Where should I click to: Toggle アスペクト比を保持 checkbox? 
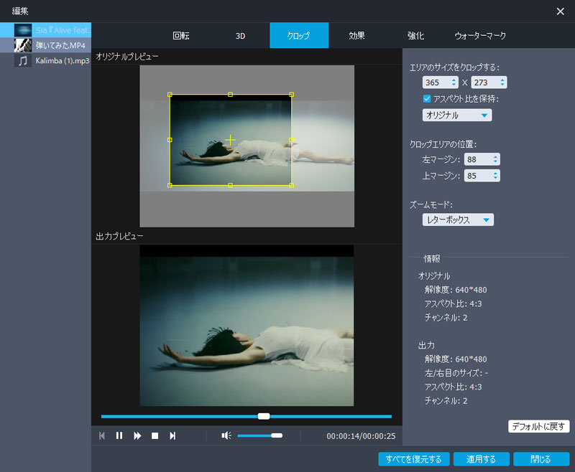click(x=427, y=99)
